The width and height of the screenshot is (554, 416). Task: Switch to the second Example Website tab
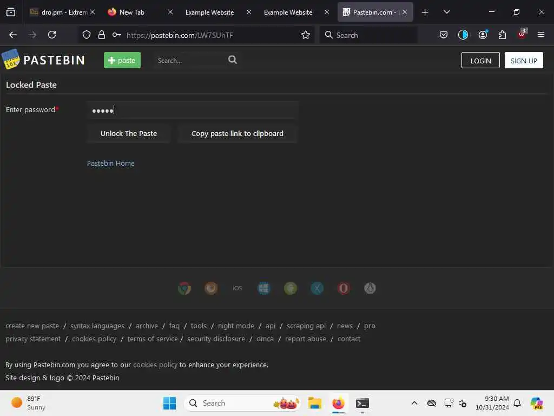288,12
